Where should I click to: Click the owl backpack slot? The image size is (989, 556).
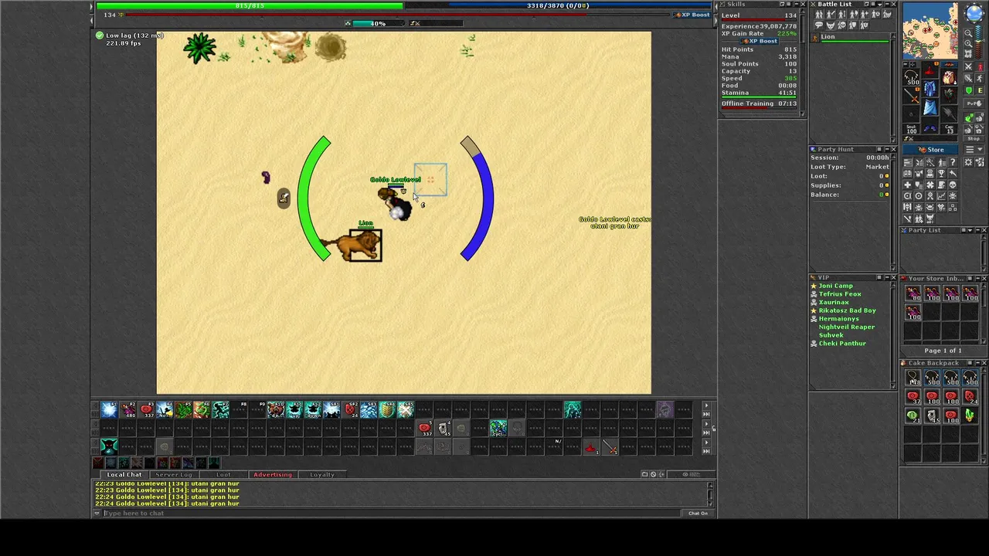[x=948, y=77]
